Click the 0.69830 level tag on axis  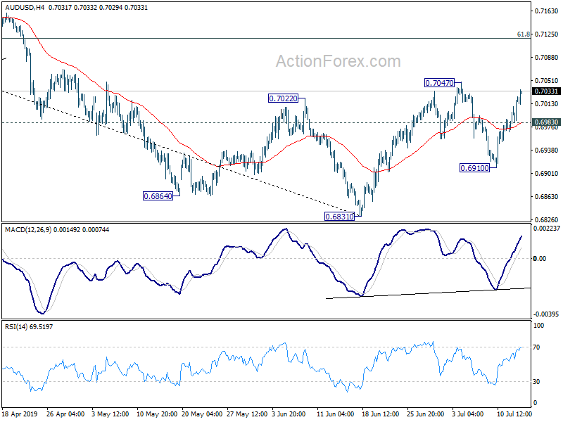coord(546,122)
